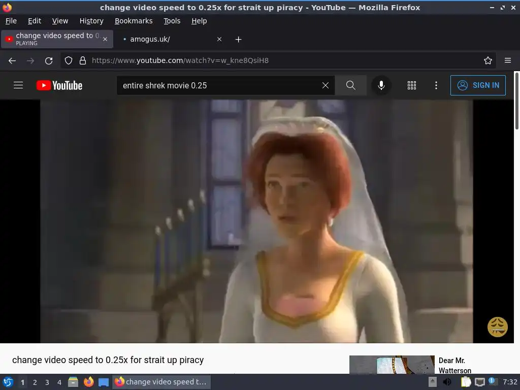The height and width of the screenshot is (390, 520).
Task: Close the amogus.uk tab
Action: coord(219,39)
